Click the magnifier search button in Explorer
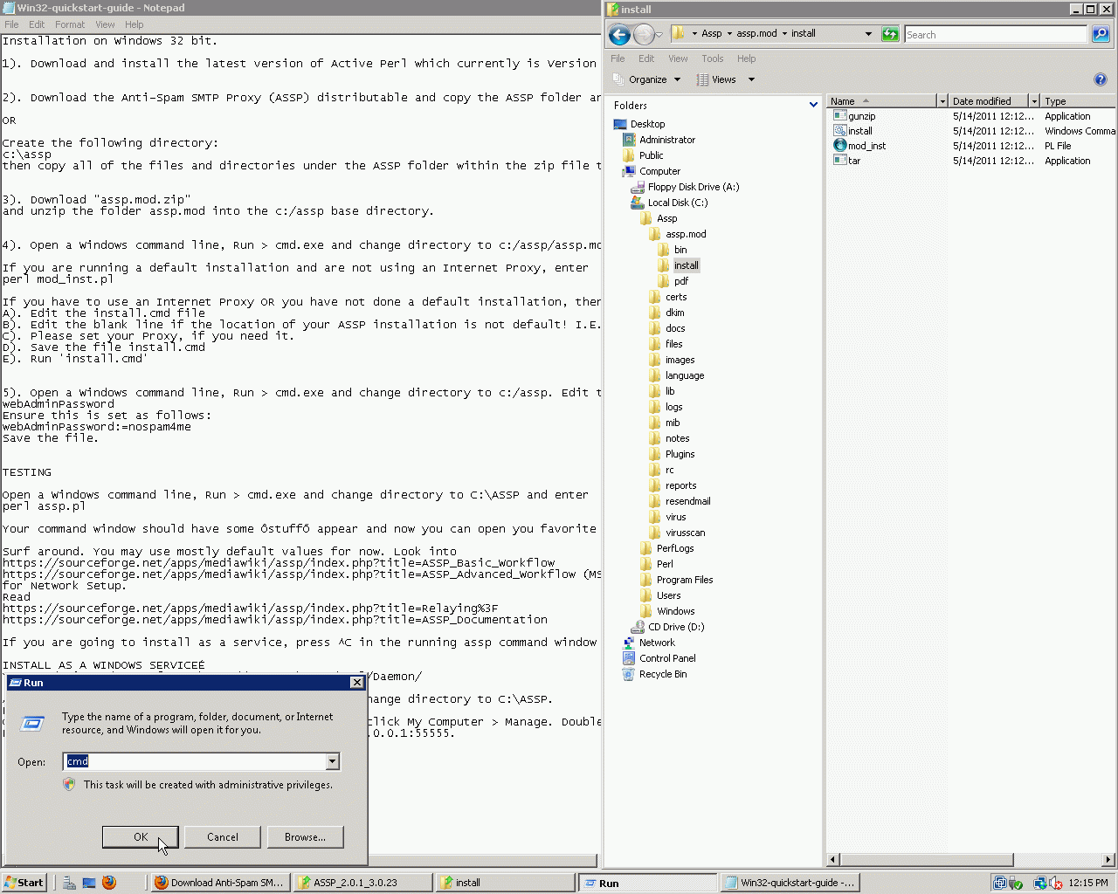 [1101, 34]
